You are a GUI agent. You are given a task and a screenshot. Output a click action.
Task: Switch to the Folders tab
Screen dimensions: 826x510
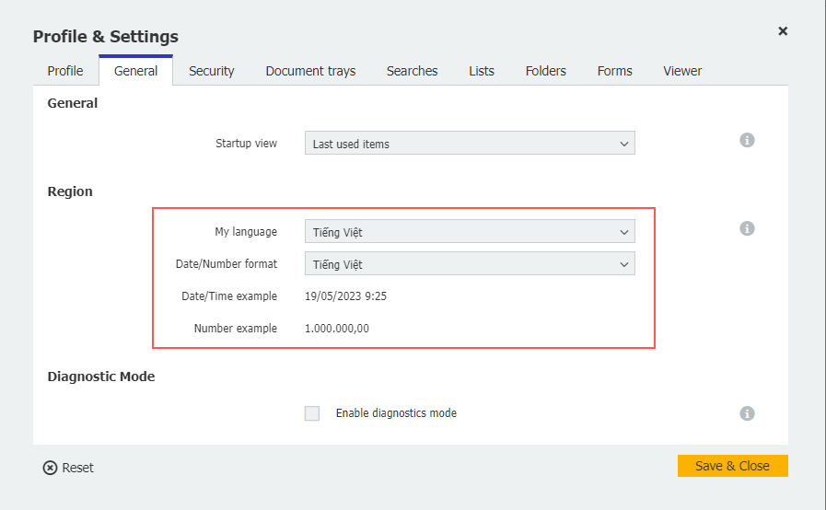pyautogui.click(x=546, y=71)
